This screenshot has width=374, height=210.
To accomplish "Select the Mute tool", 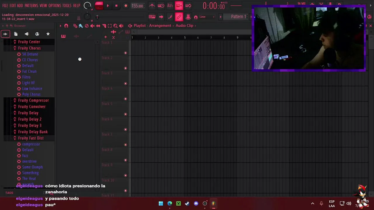I will click(x=92, y=26).
